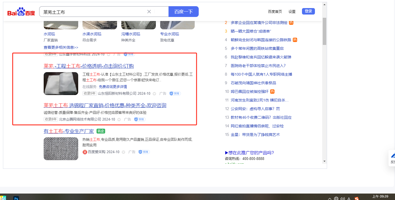Click the Sogou input method tray icon

click(357, 199)
